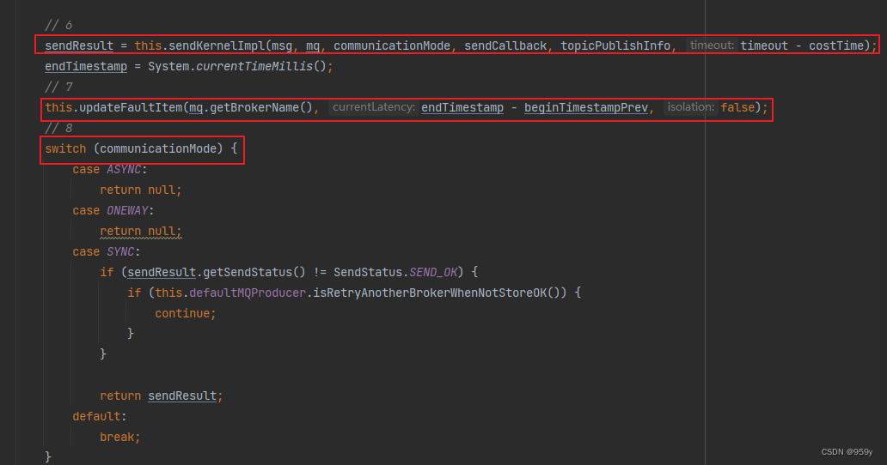Click the sendKernelImpl method call
Screen dimensions: 887x465
217,45
